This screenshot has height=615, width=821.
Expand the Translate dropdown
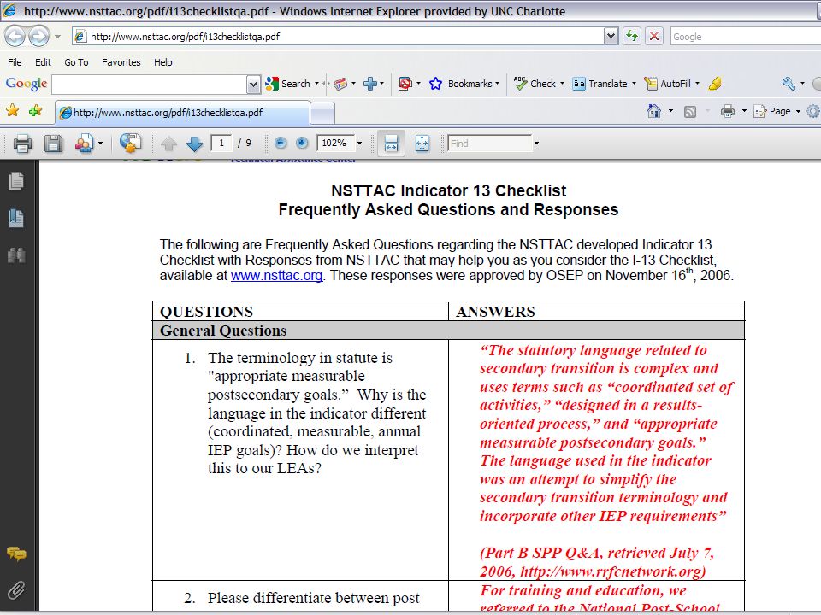[634, 84]
